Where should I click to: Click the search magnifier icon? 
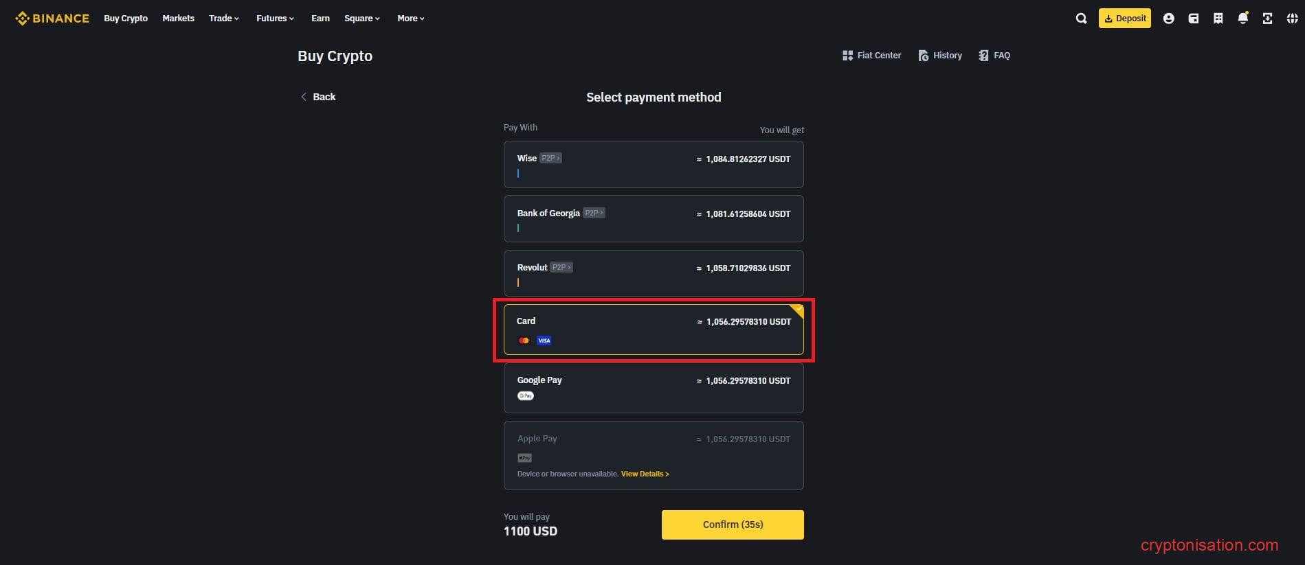(1081, 19)
